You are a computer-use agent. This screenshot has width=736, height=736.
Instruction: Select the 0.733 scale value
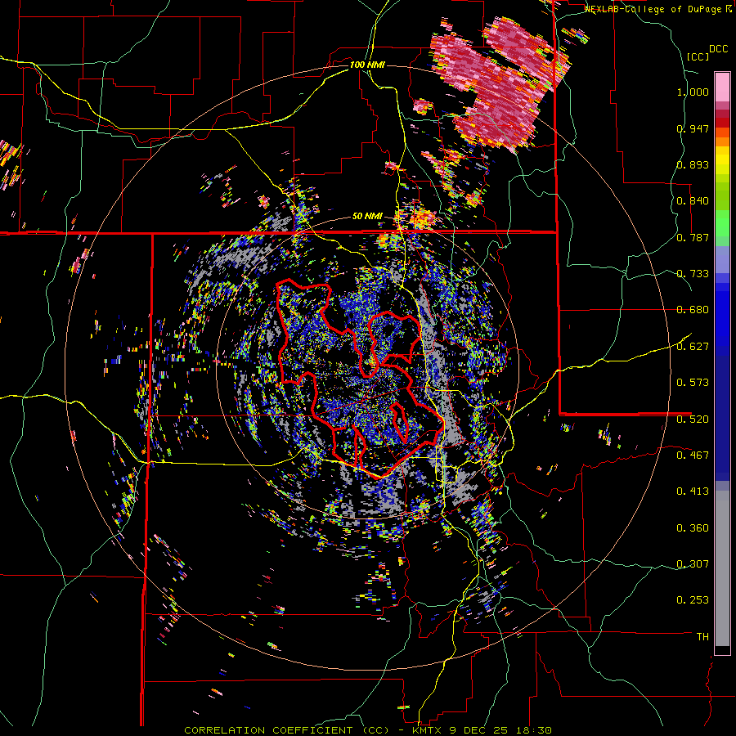693,274
